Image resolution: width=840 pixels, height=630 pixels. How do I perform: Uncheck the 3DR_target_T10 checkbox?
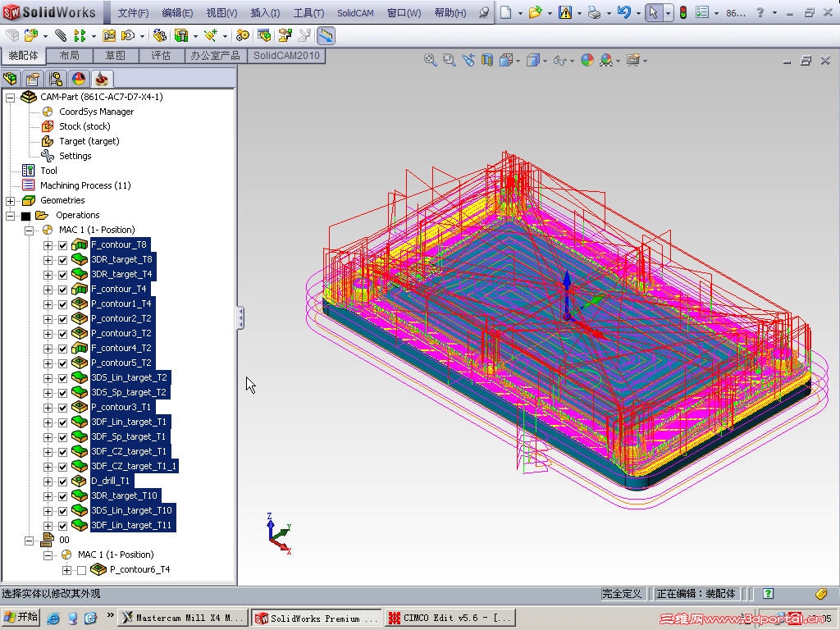[62, 496]
